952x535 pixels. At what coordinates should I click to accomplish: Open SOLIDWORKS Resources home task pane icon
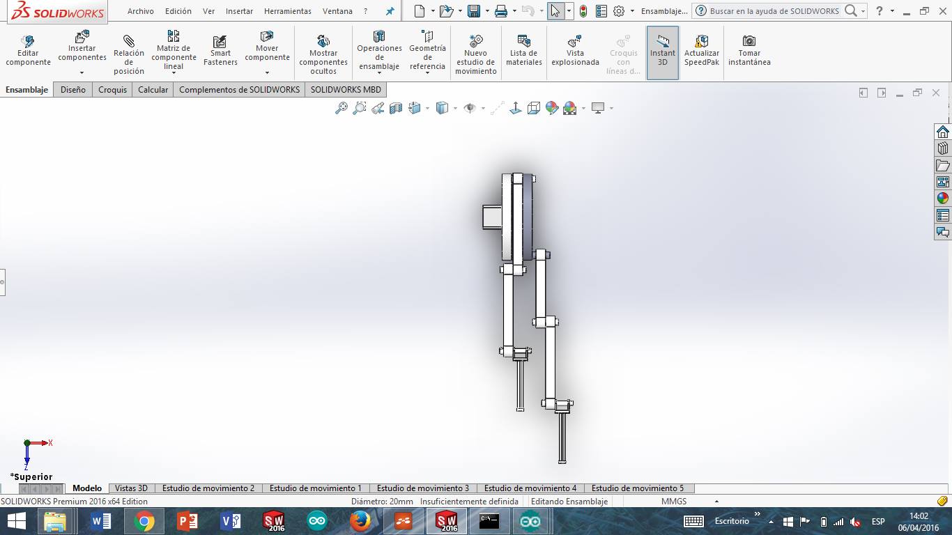[x=943, y=132]
